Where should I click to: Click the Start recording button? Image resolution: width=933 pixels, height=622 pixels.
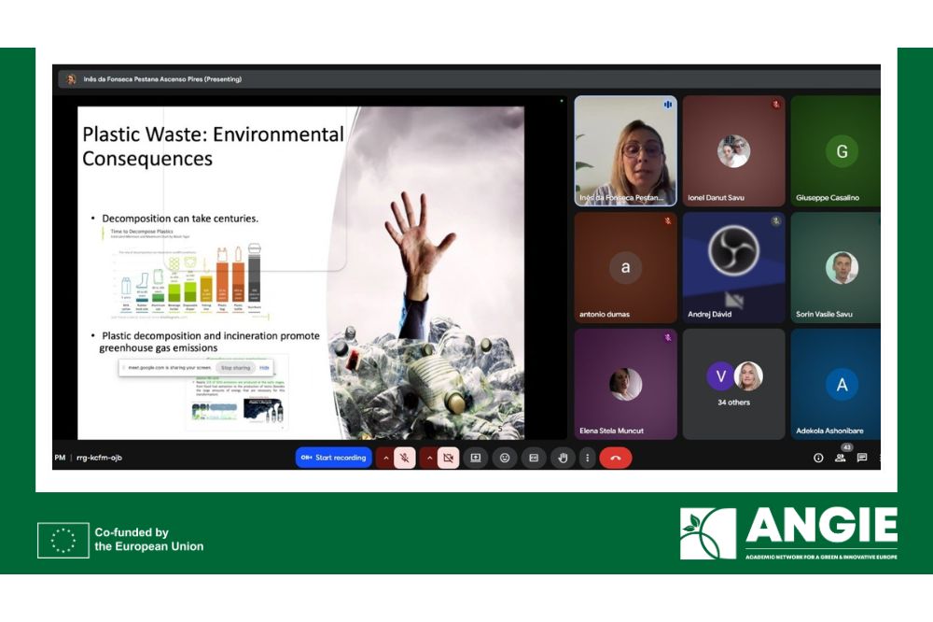click(x=333, y=458)
